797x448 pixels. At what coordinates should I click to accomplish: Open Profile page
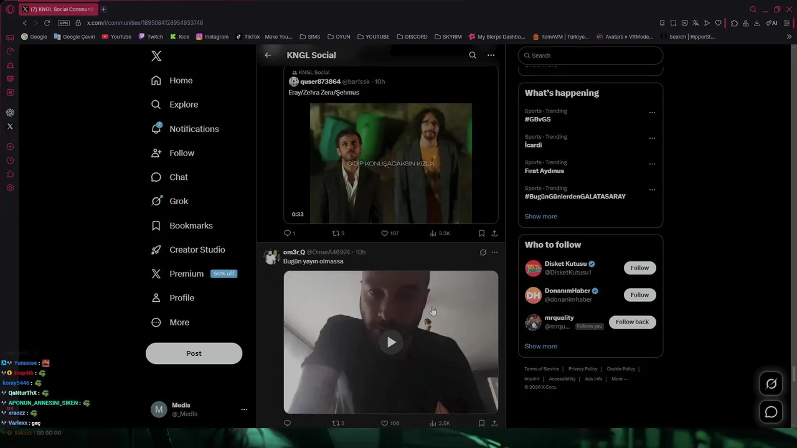pyautogui.click(x=173, y=298)
